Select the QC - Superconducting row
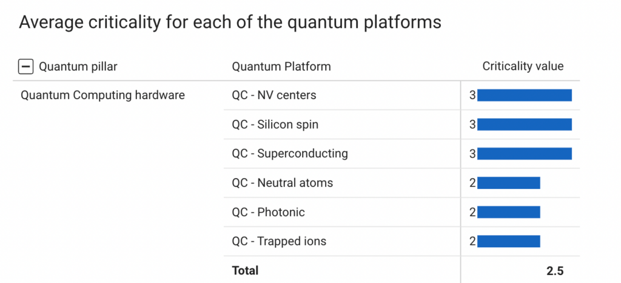The width and height of the screenshot is (621, 283). click(290, 154)
